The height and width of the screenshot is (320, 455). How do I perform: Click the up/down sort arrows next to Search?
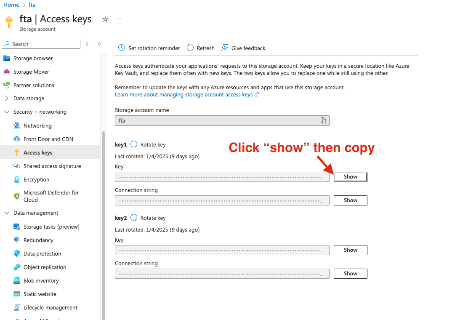[87, 44]
